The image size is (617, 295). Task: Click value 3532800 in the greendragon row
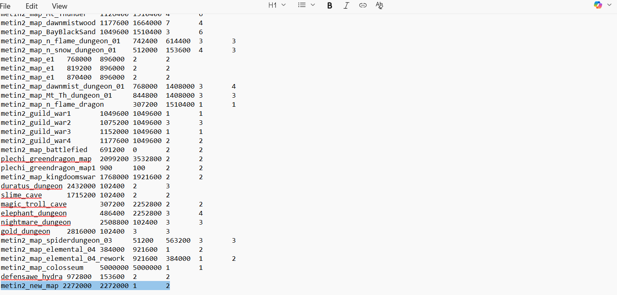pyautogui.click(x=147, y=159)
